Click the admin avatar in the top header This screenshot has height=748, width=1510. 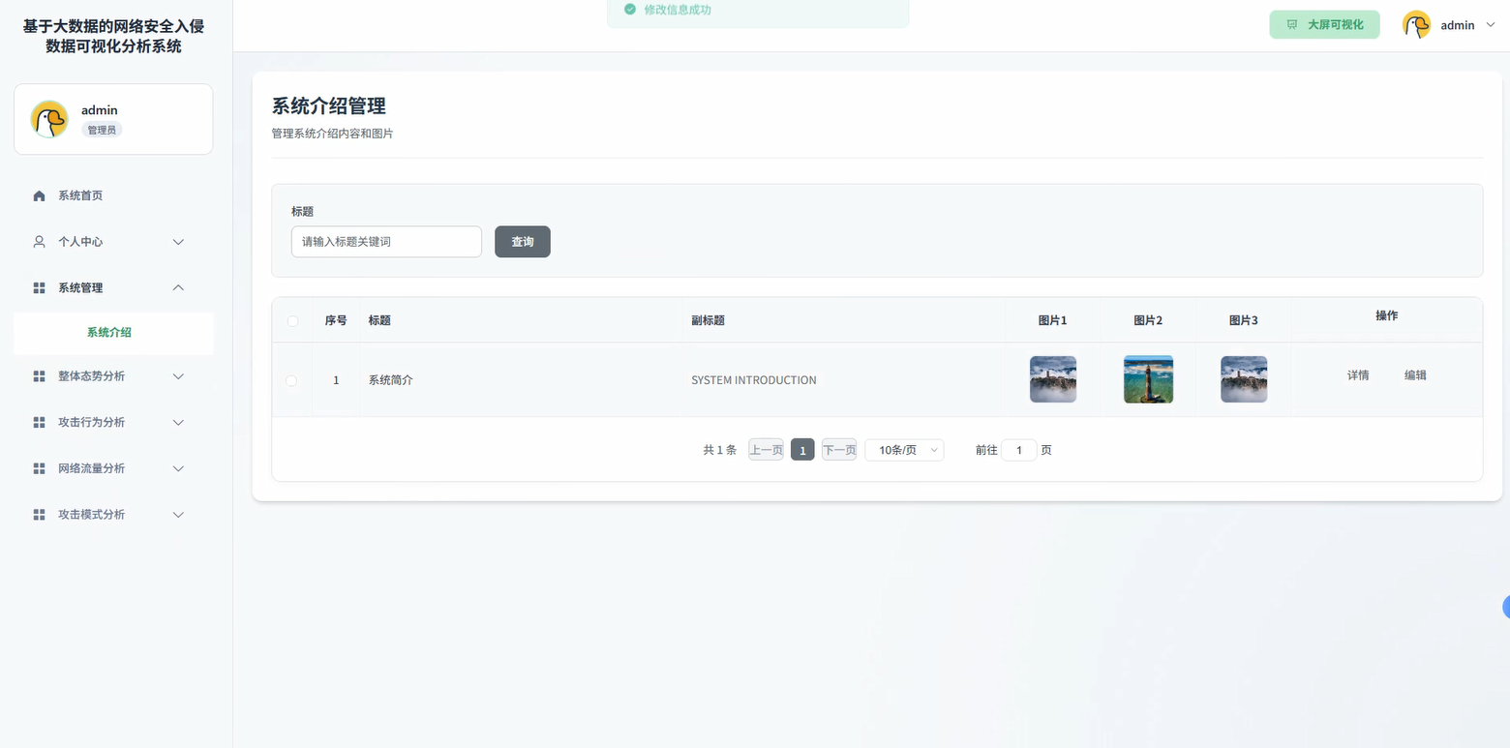click(x=1417, y=25)
